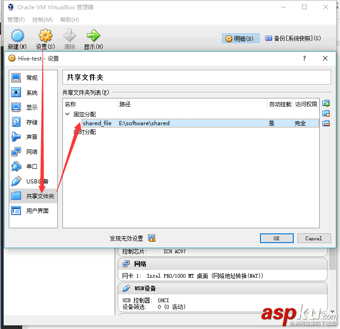Select 常规 general settings category
This screenshot has width=340, height=329.
click(33, 78)
